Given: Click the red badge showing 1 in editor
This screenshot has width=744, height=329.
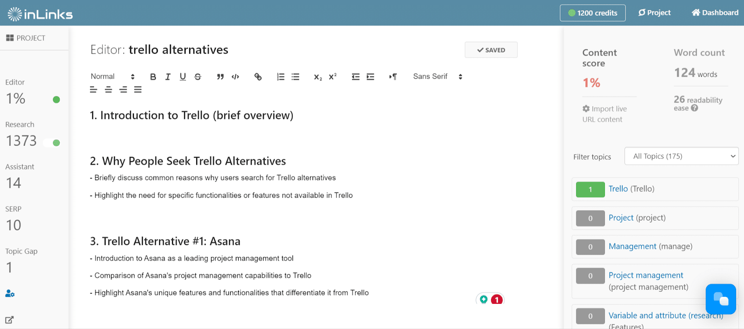Looking at the screenshot, I should pos(497,300).
